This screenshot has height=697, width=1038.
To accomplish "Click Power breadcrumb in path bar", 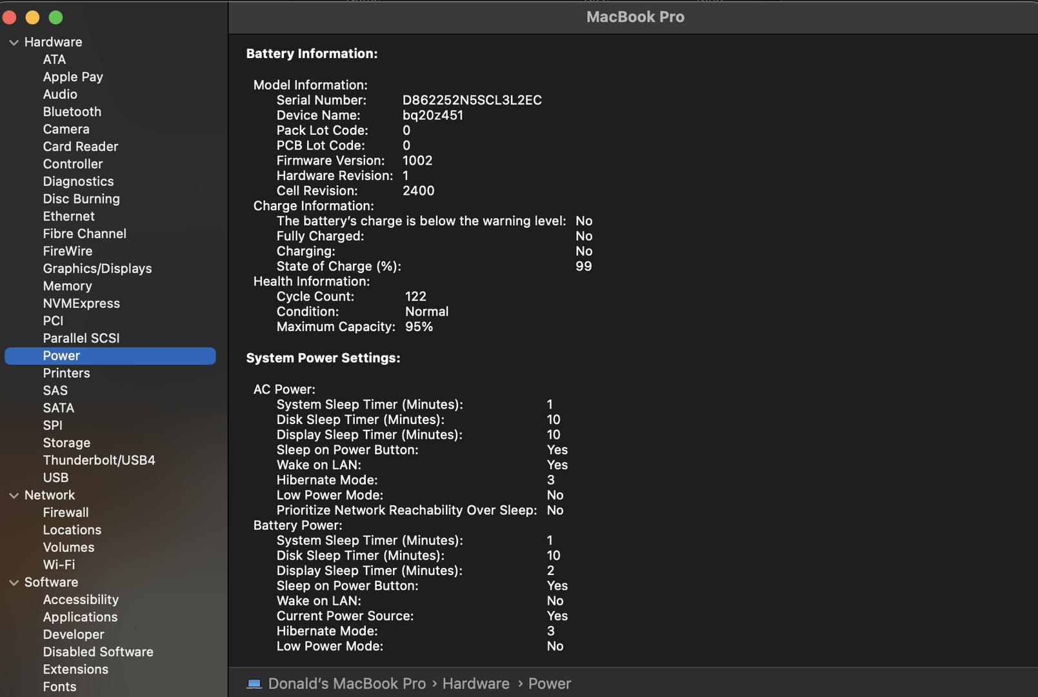I will [550, 683].
